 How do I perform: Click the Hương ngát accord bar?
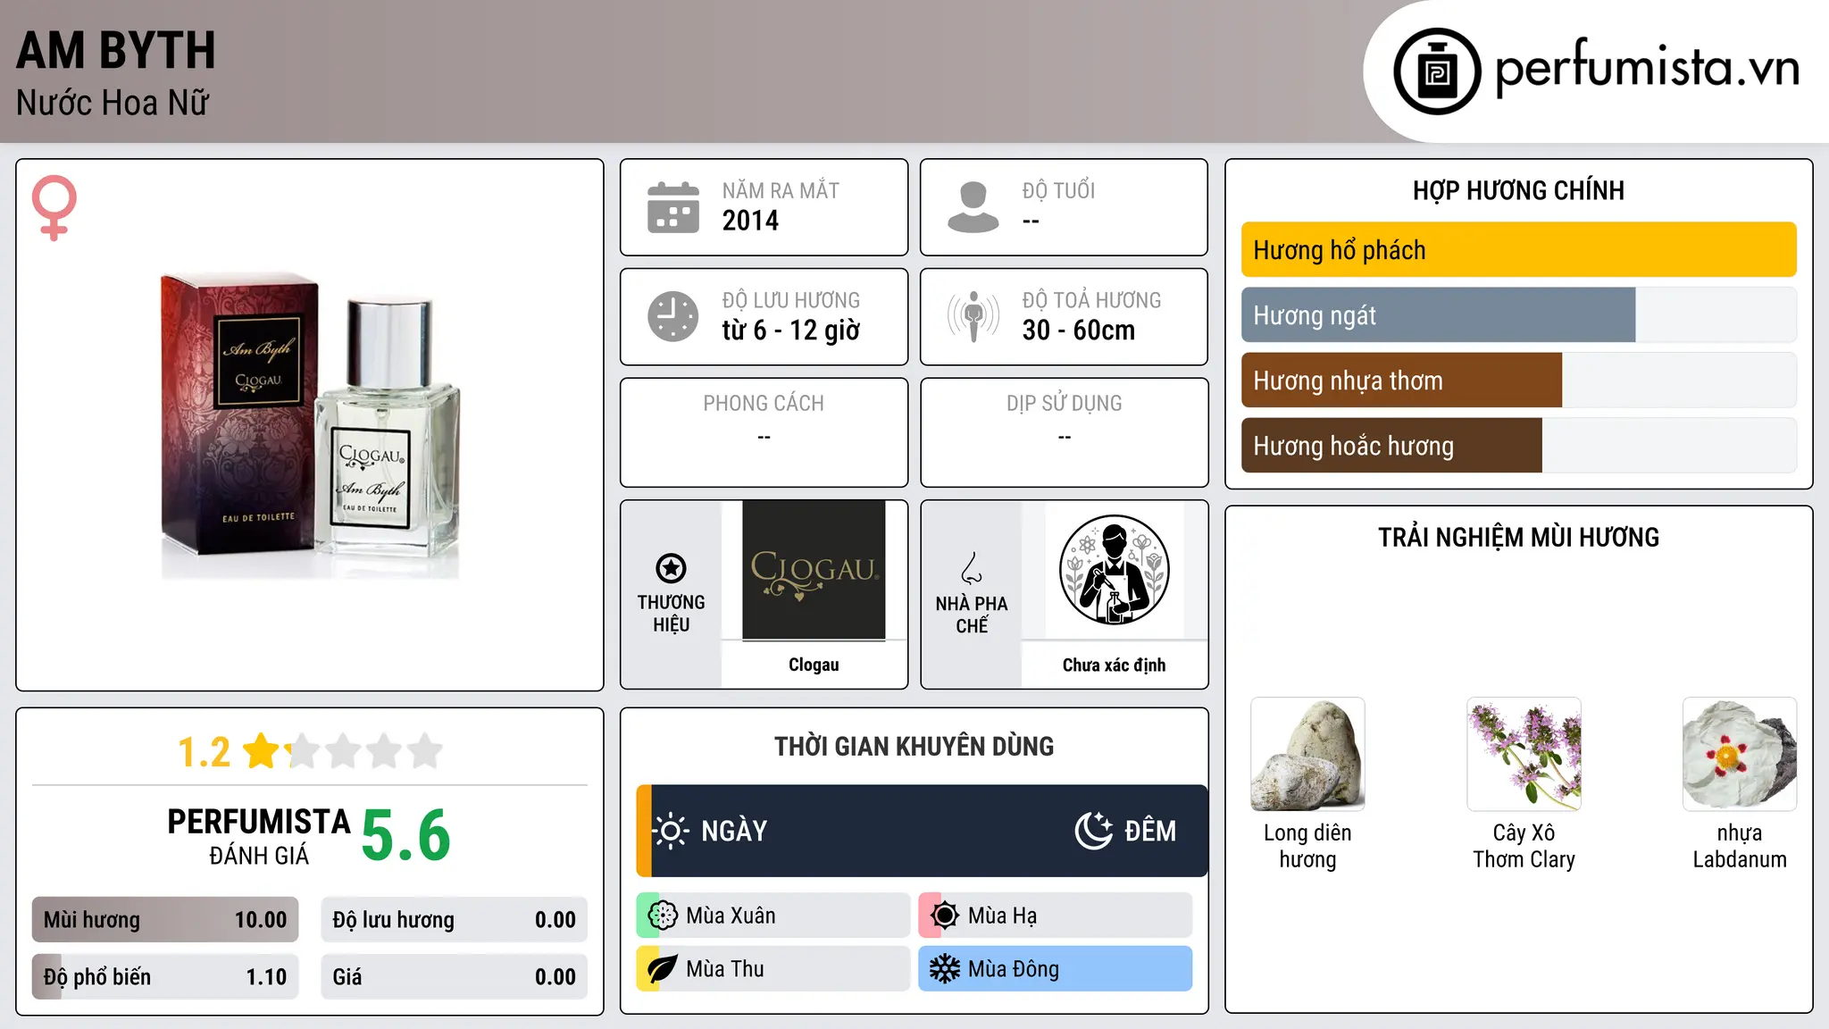1518,315
